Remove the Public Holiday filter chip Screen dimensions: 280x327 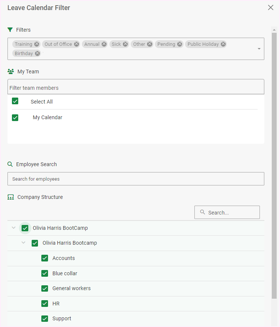223,44
